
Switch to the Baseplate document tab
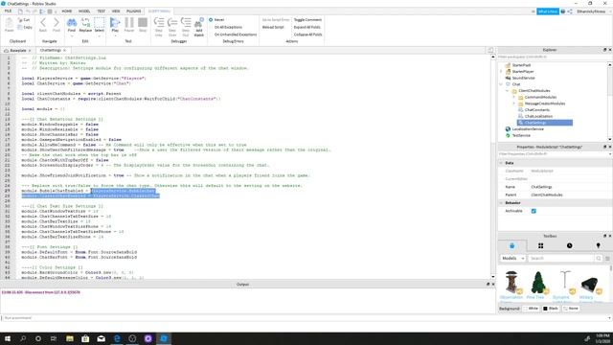(18, 51)
